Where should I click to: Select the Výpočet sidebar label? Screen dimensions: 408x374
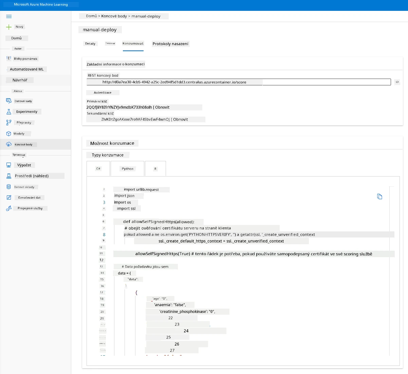(x=24, y=165)
